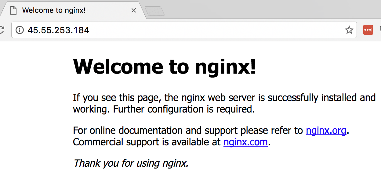This screenshot has width=381, height=177.
Task: Toggle the bookmark star for 45.55.253.184
Action: point(349,30)
